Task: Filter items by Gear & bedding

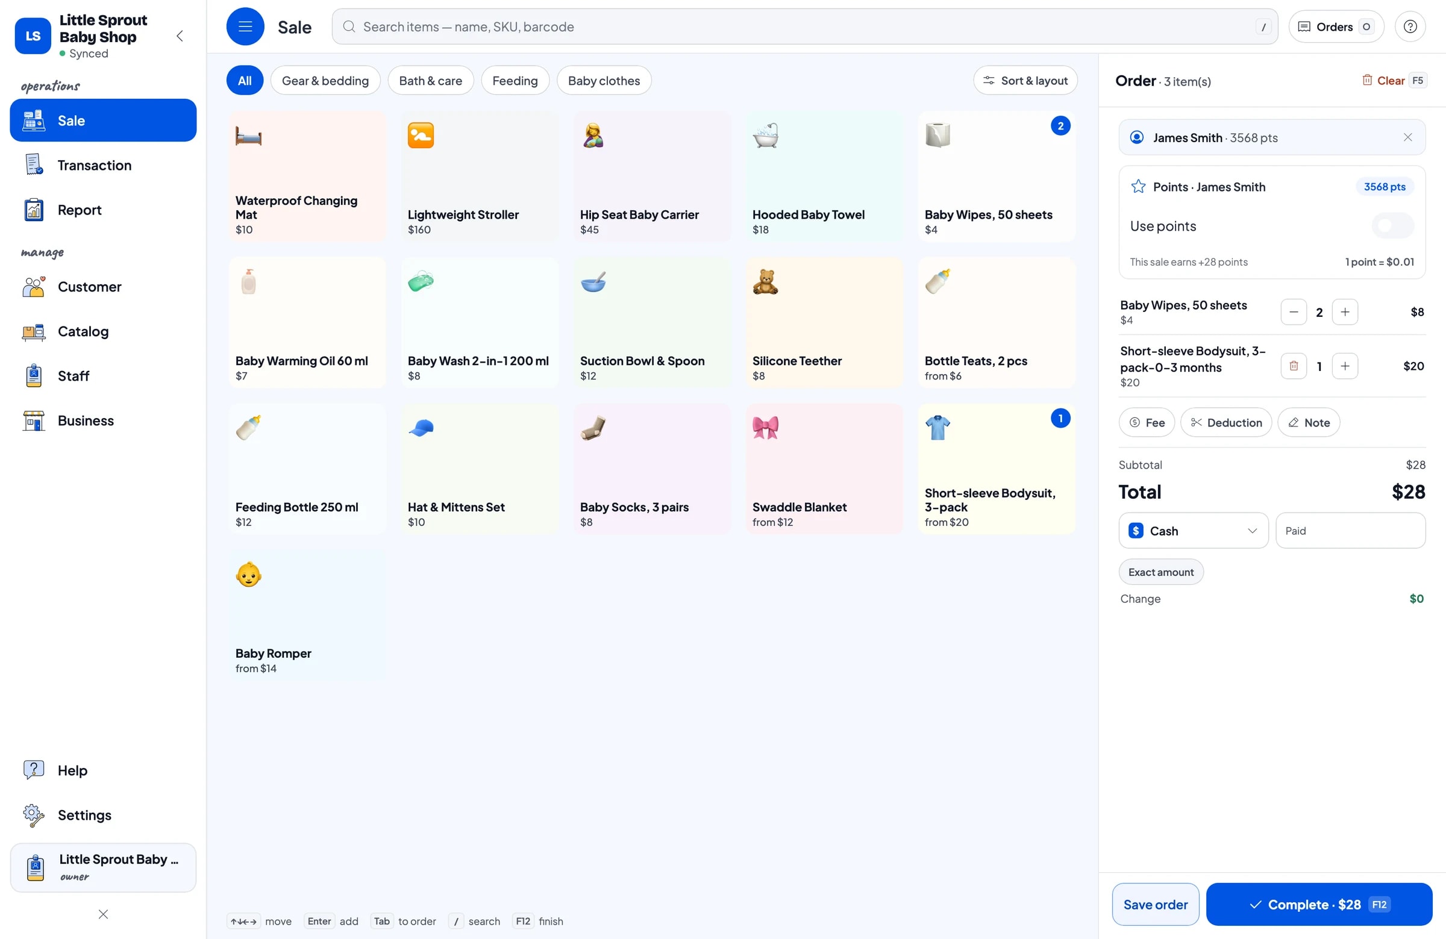Action: pos(325,81)
